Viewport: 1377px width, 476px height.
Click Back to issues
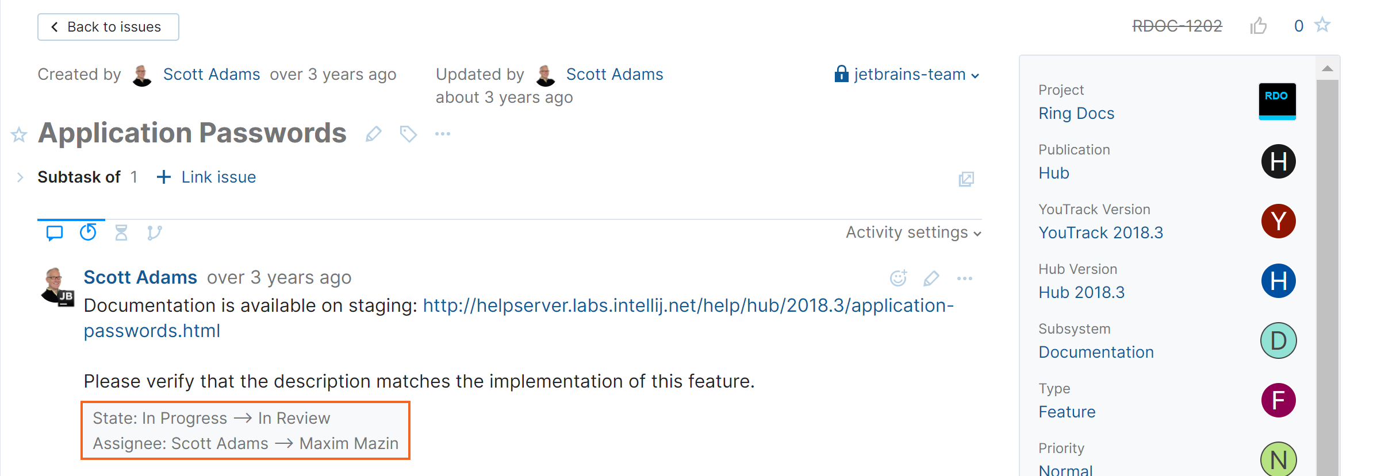pos(108,26)
